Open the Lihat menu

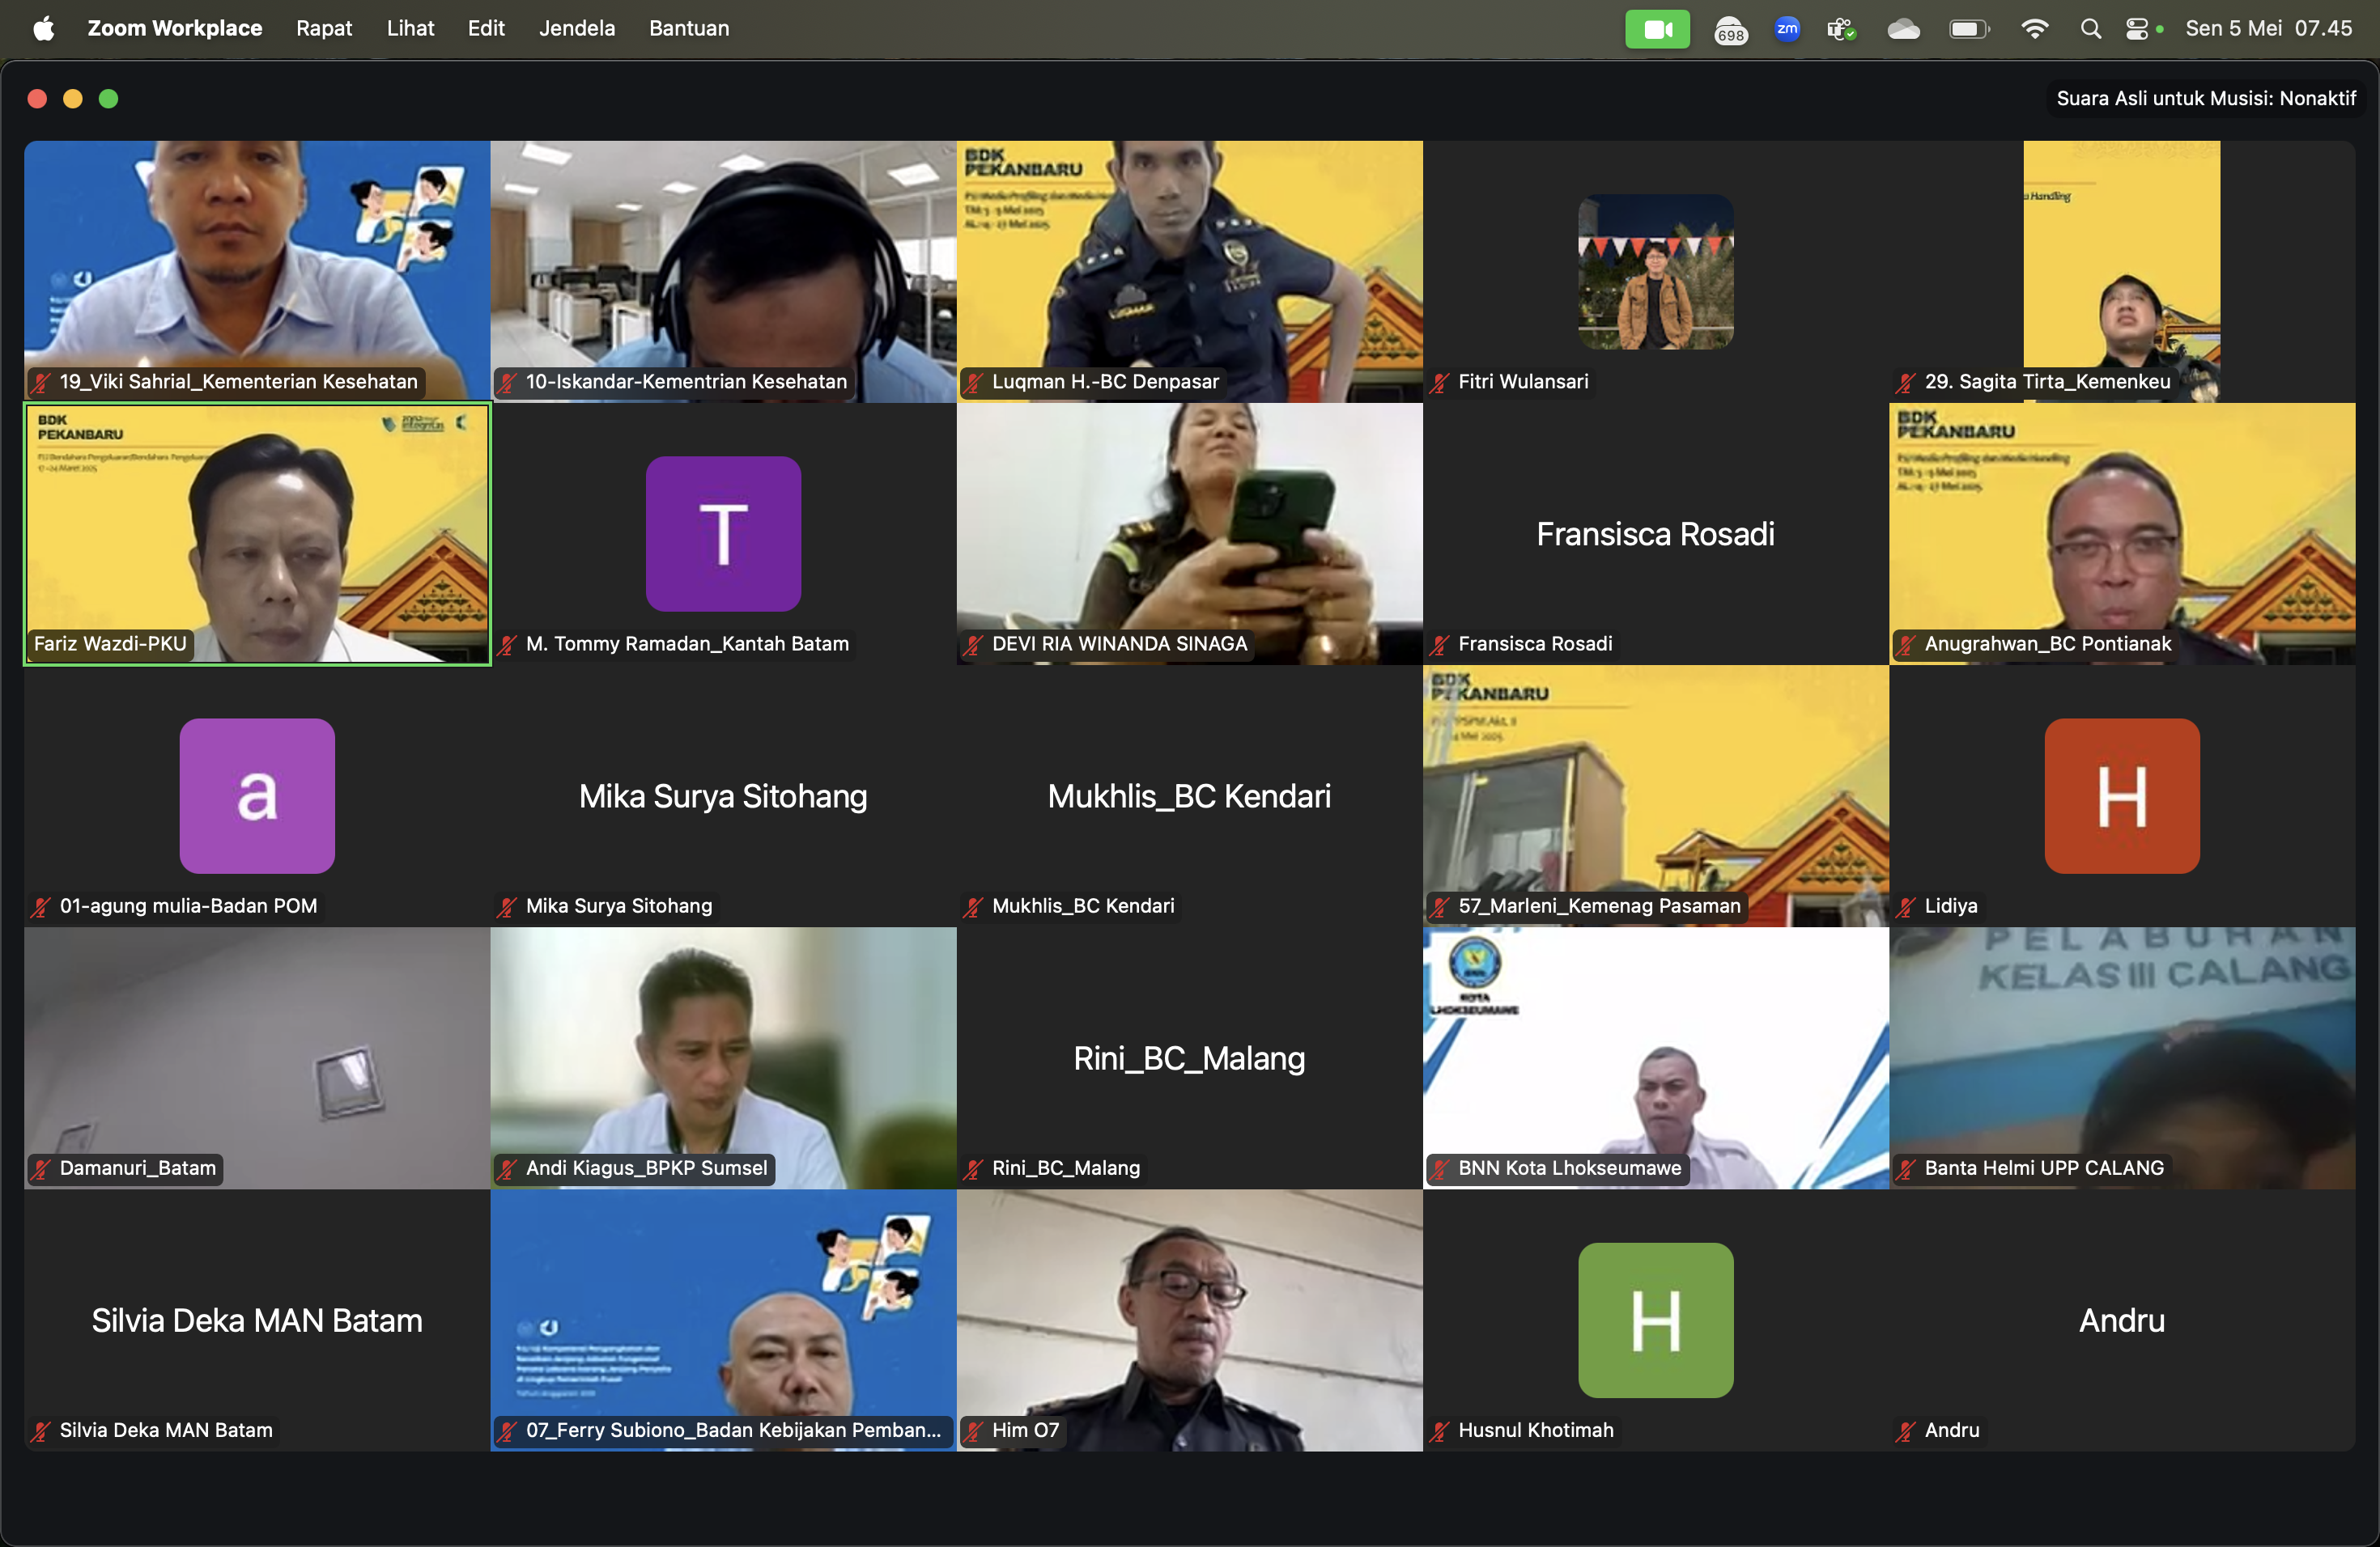tap(410, 28)
